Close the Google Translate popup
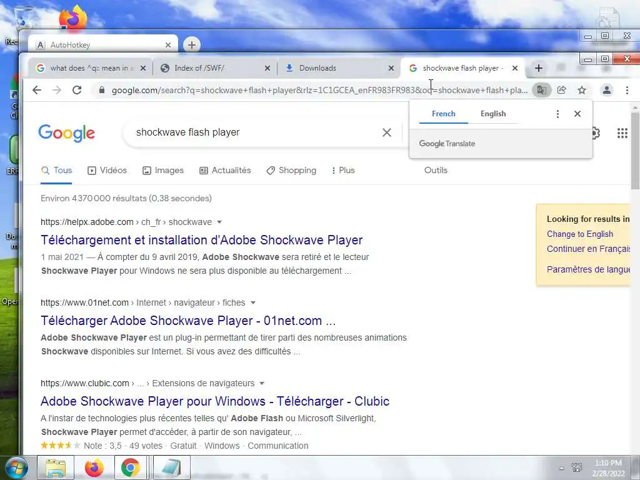The height and width of the screenshot is (480, 640). pyautogui.click(x=577, y=114)
